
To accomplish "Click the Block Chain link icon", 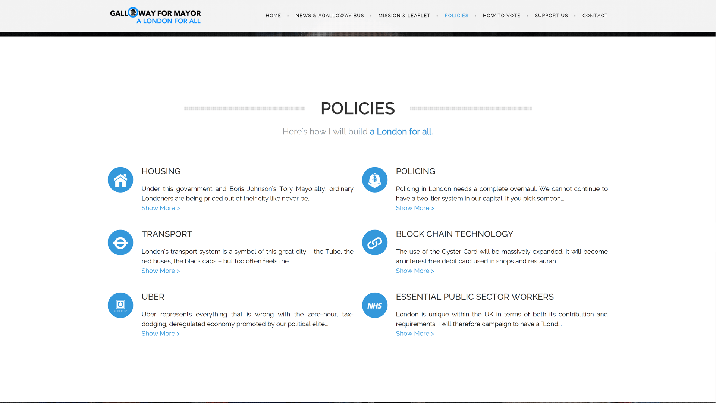I will click(375, 243).
